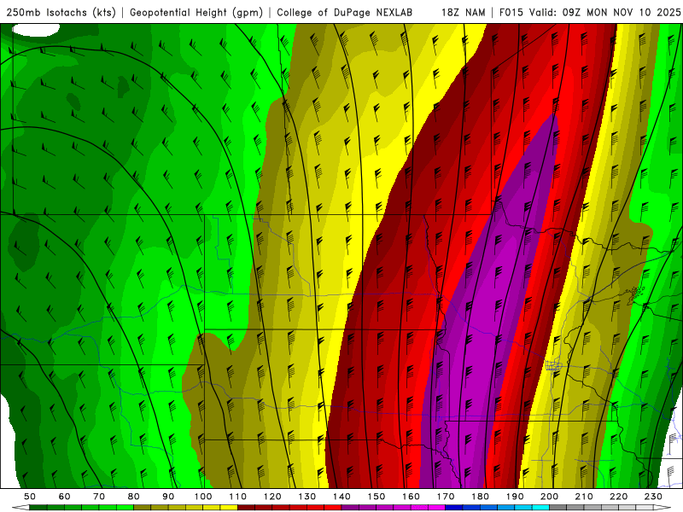This screenshot has width=683, height=512.
Task: Select the cyan swatch just before 200
Action: click(540, 508)
